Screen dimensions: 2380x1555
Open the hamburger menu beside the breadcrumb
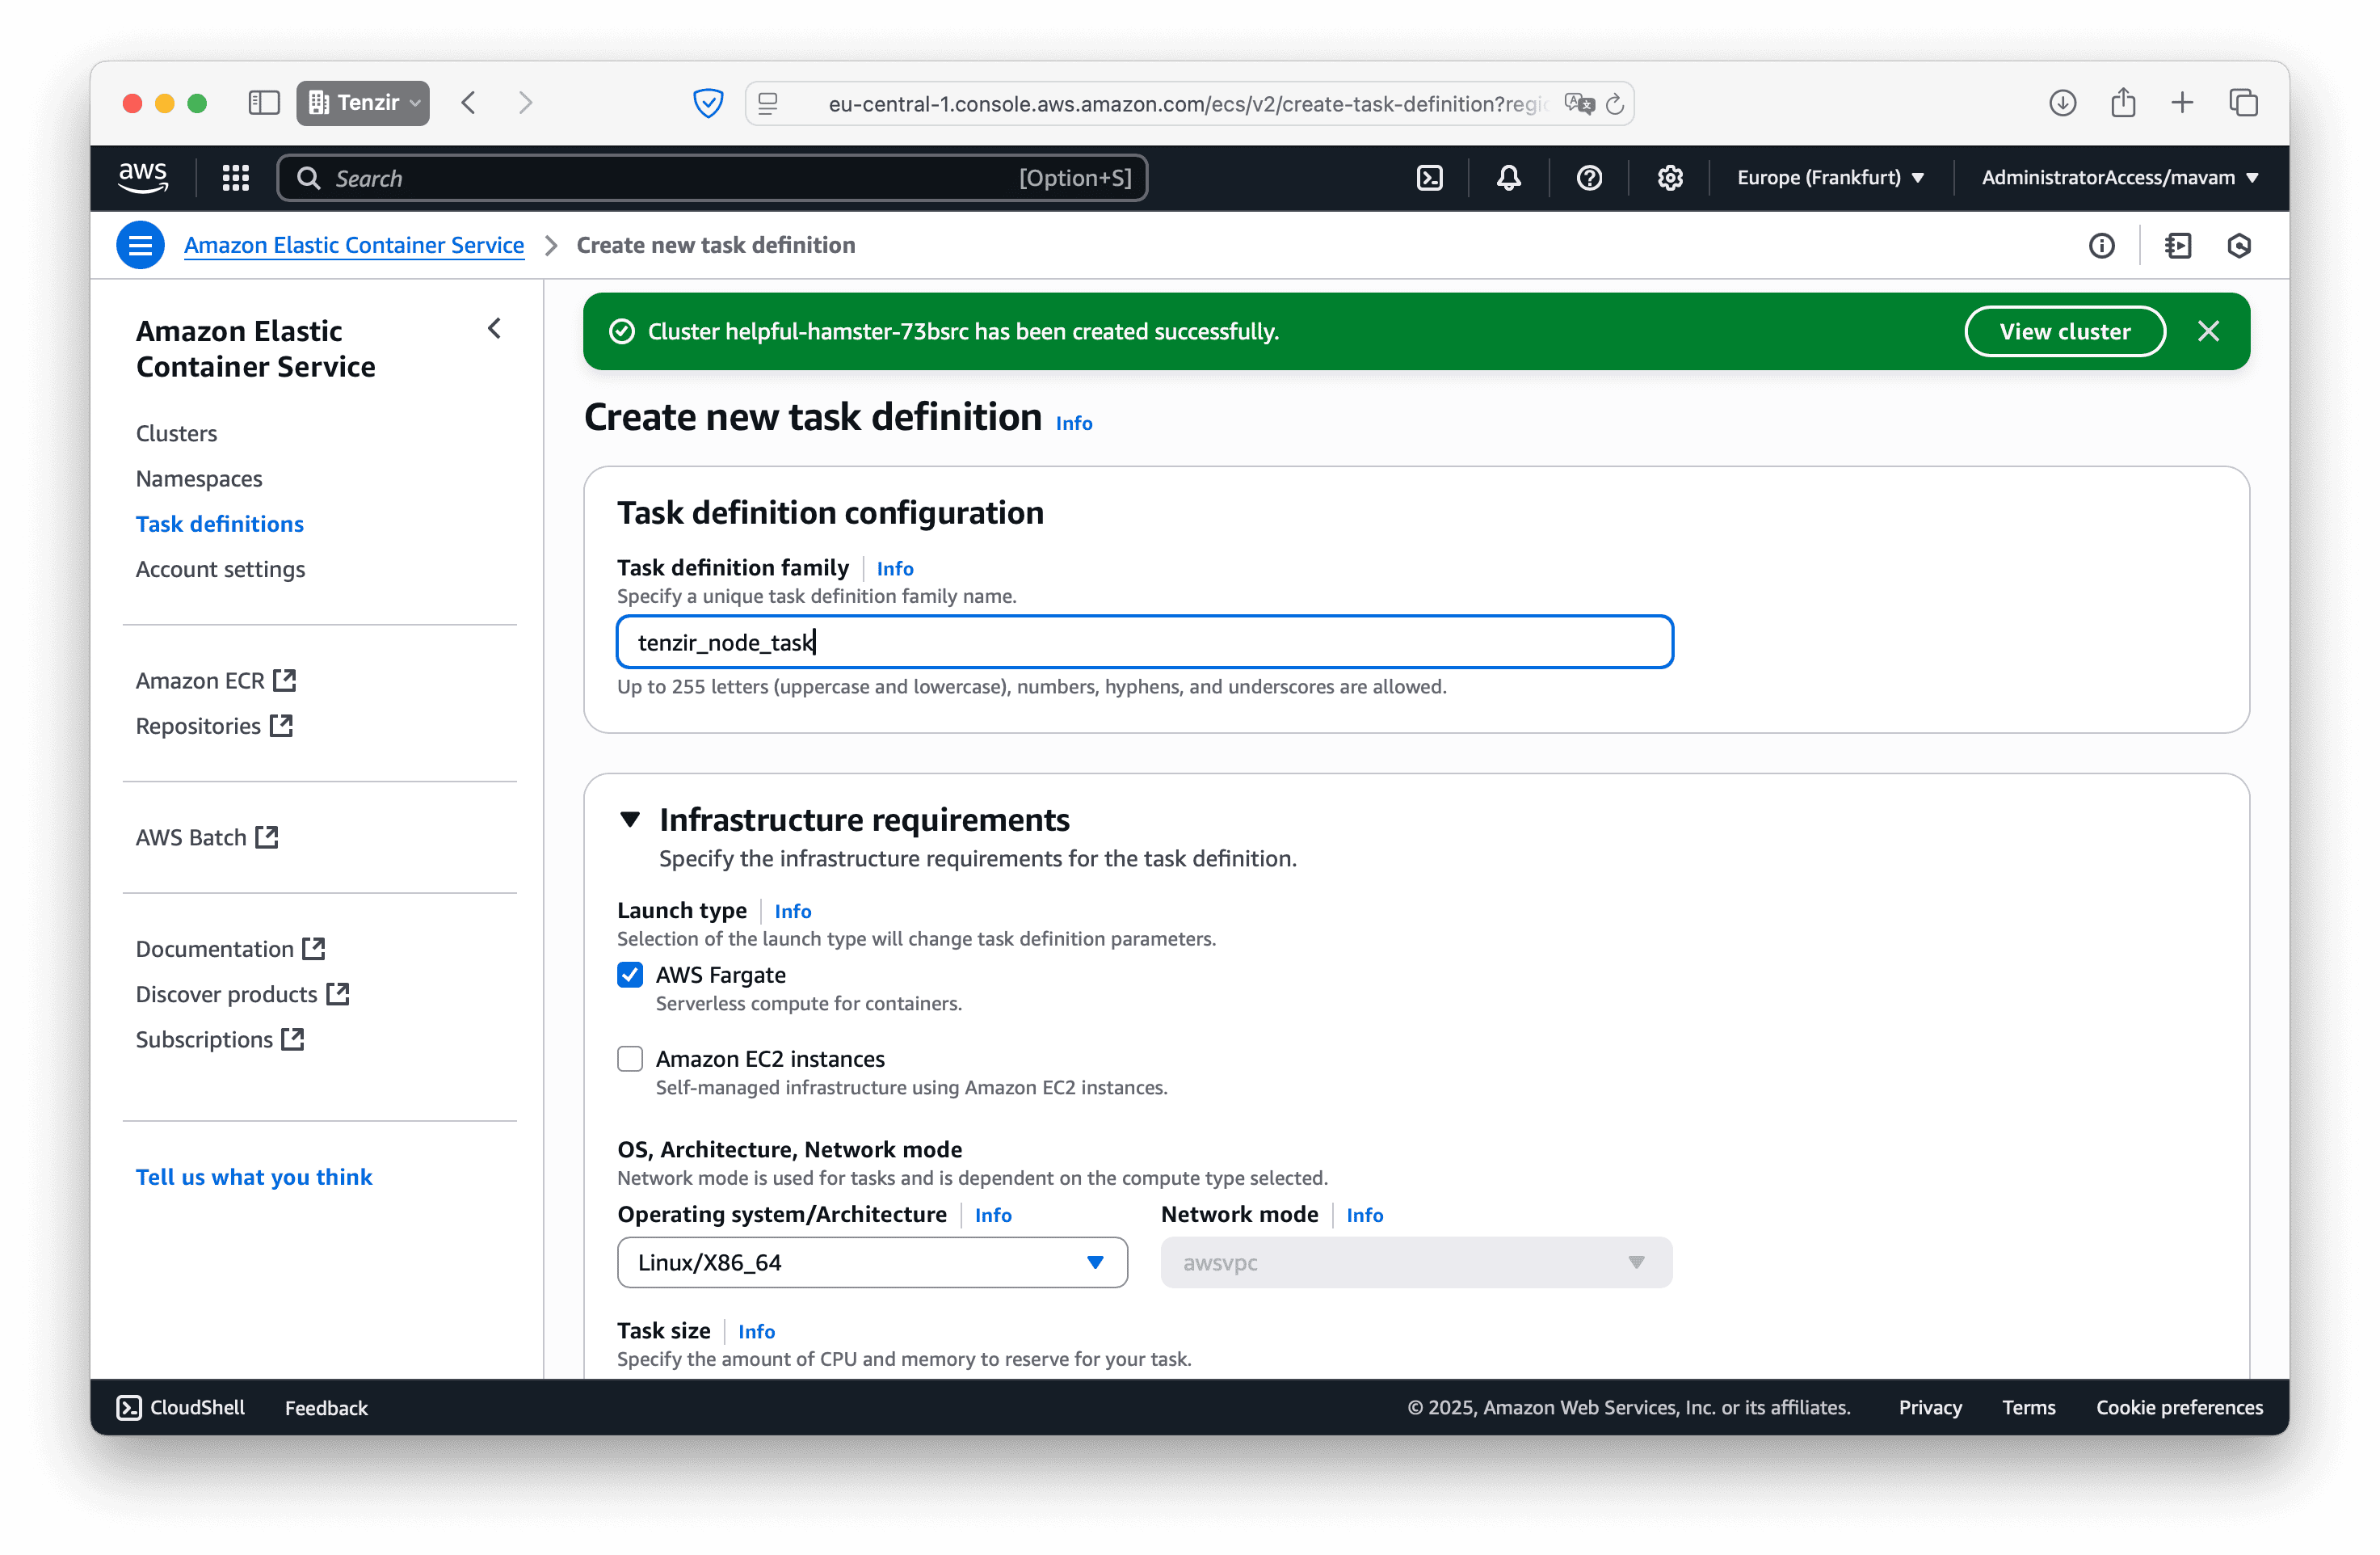pos(140,245)
